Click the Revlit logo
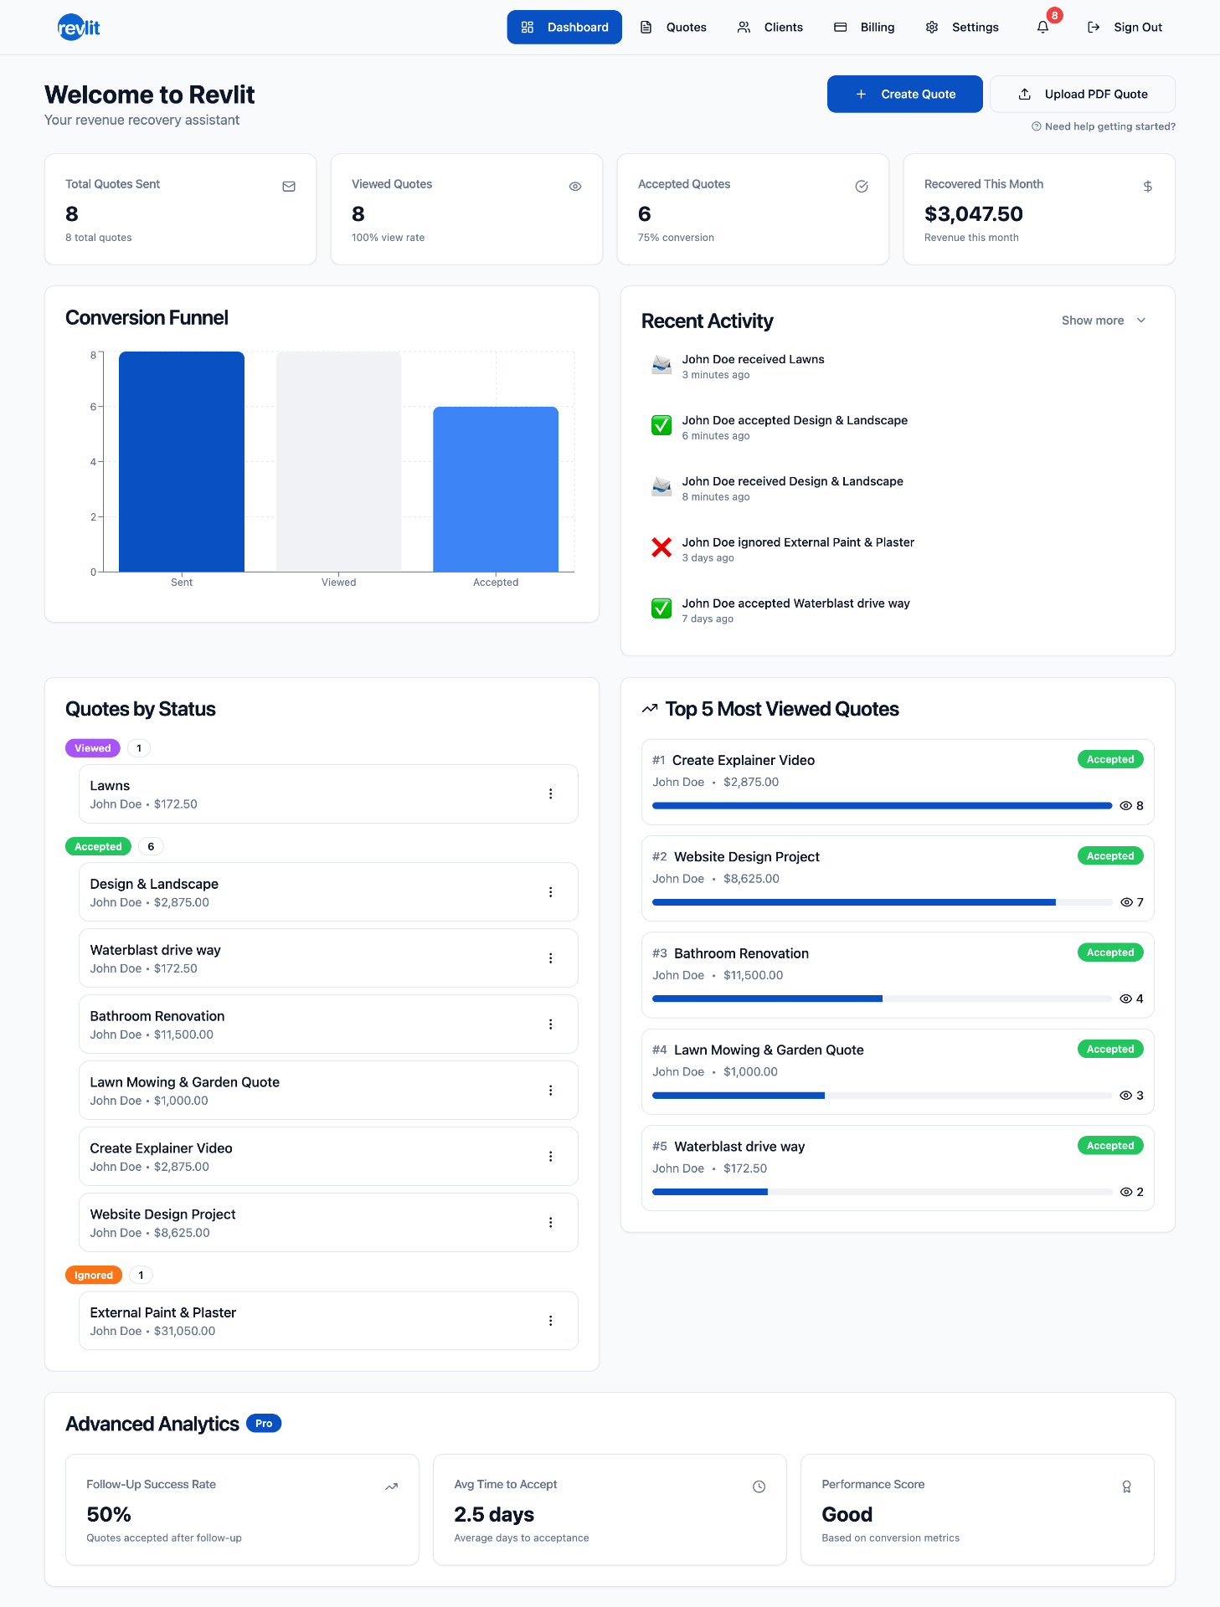This screenshot has width=1220, height=1607. point(79,28)
